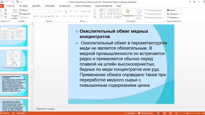Open the font color dropdown arrow
Image resolution: width=205 pixels, height=115 pixels.
pos(67,16)
